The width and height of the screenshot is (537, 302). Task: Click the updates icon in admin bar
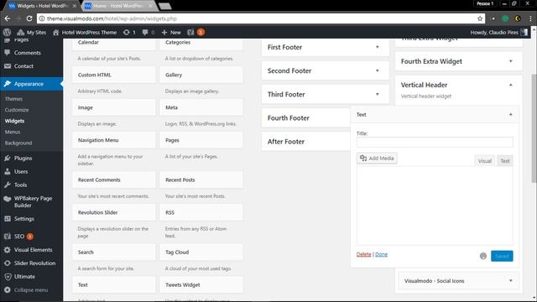coord(129,32)
